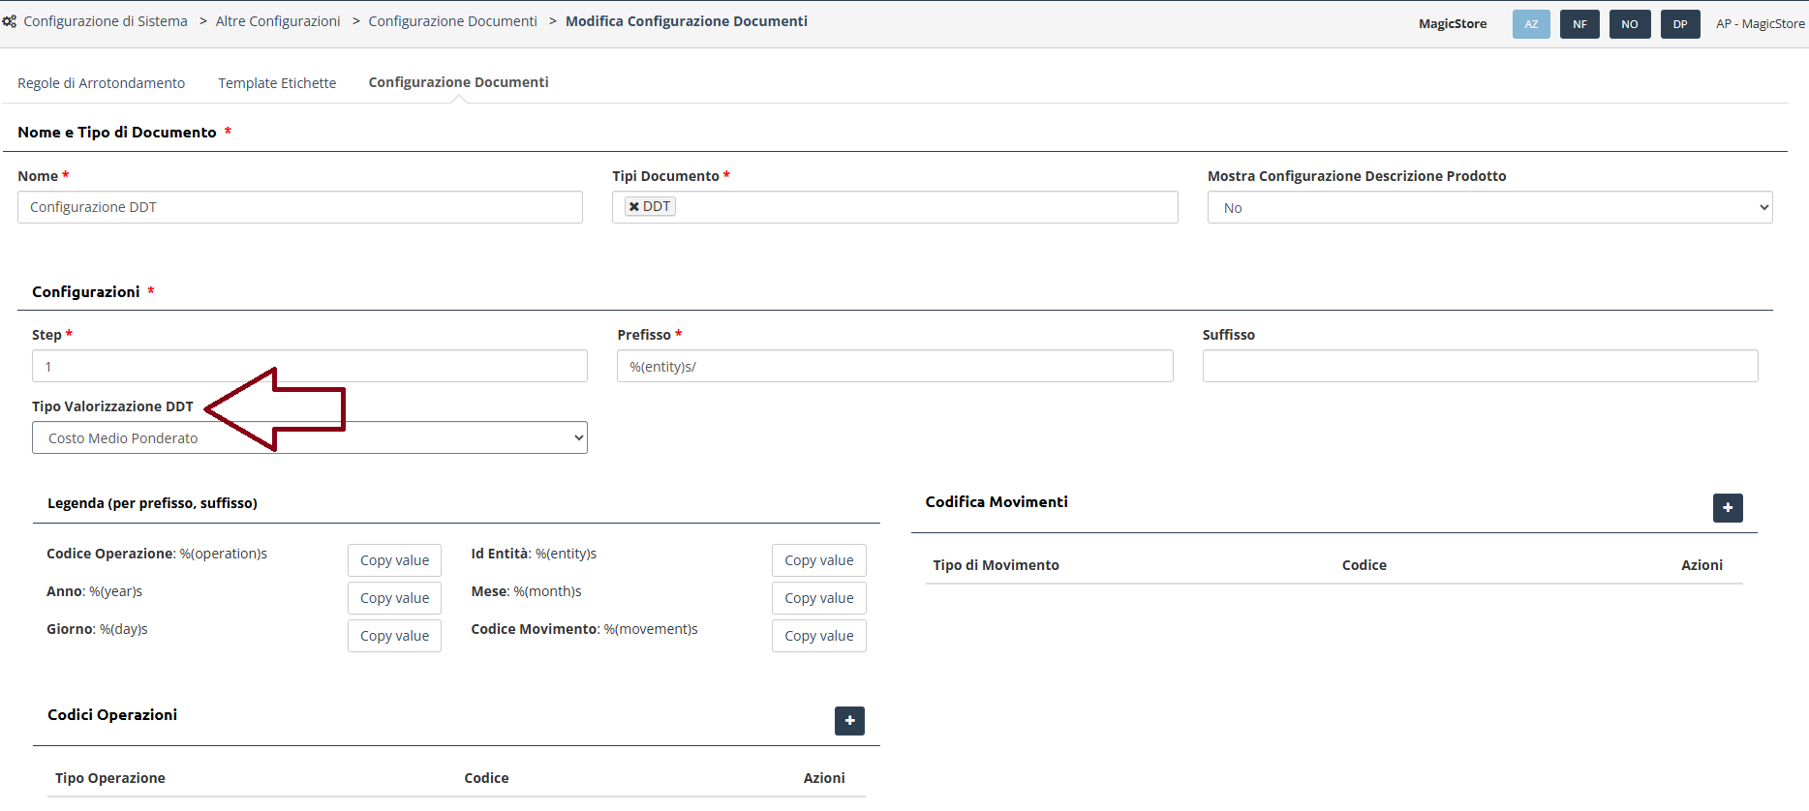This screenshot has width=1809, height=811.
Task: Select the Configurazione Documenti tab
Action: tap(458, 82)
